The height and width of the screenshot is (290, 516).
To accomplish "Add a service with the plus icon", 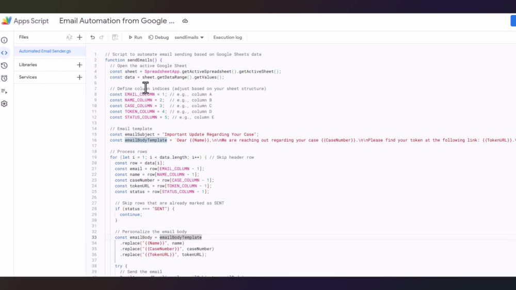I will pyautogui.click(x=79, y=77).
